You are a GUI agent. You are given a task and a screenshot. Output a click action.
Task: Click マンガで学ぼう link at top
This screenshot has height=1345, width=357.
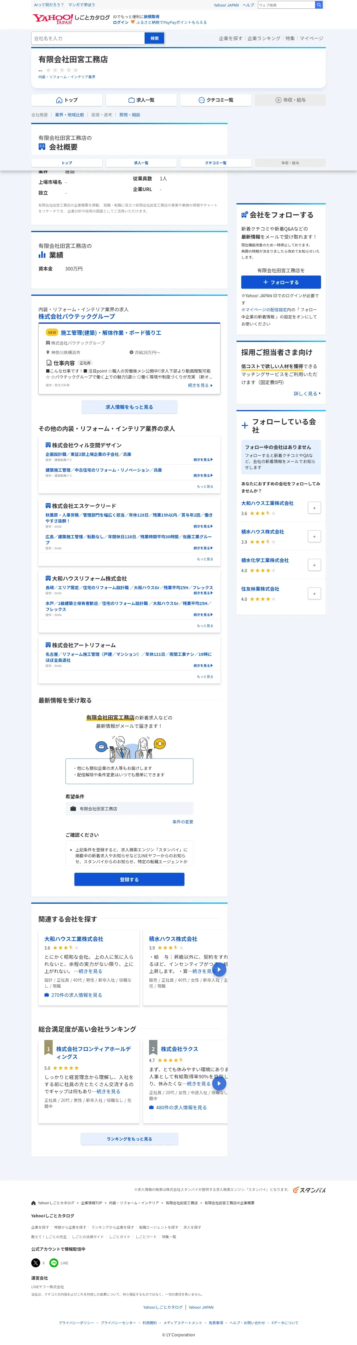[x=82, y=5]
